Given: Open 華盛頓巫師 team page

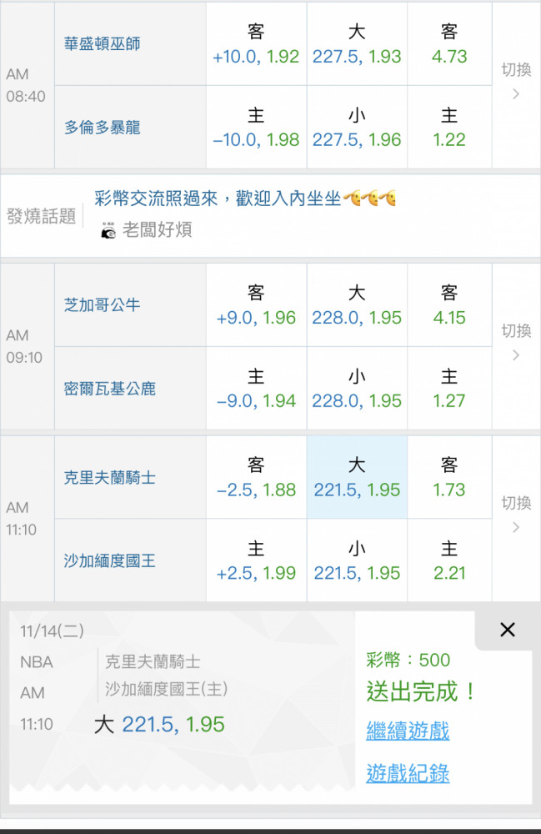Looking at the screenshot, I should pyautogui.click(x=102, y=43).
